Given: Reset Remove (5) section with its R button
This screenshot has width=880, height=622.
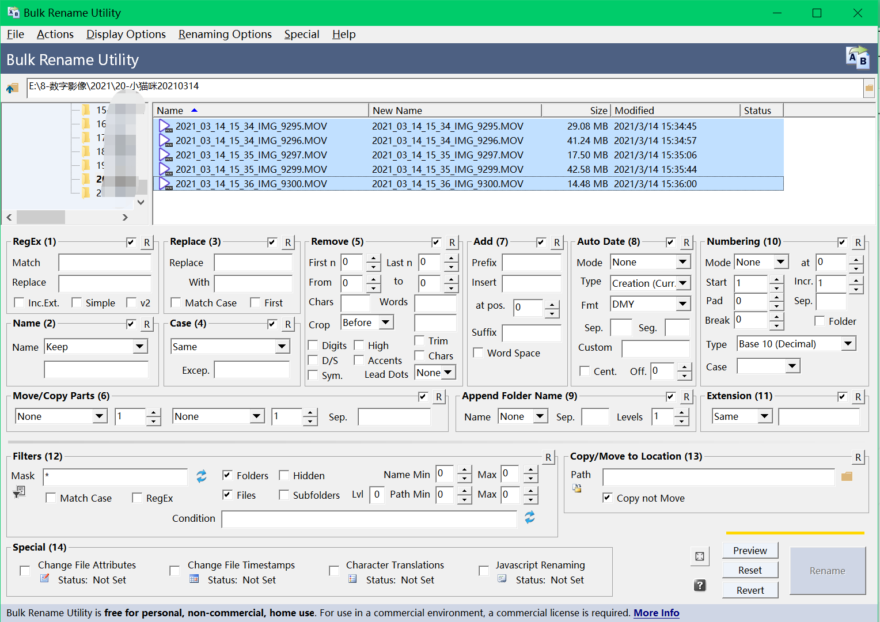Looking at the screenshot, I should point(452,242).
